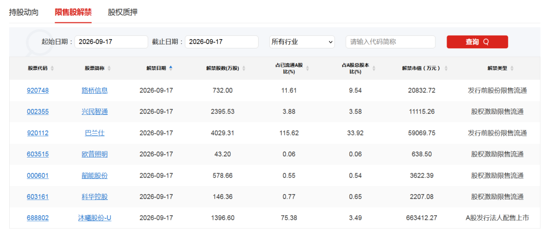The height and width of the screenshot is (233, 550).
Task: Sort by 解禁日期 column sort arrows
Action: click(x=171, y=68)
